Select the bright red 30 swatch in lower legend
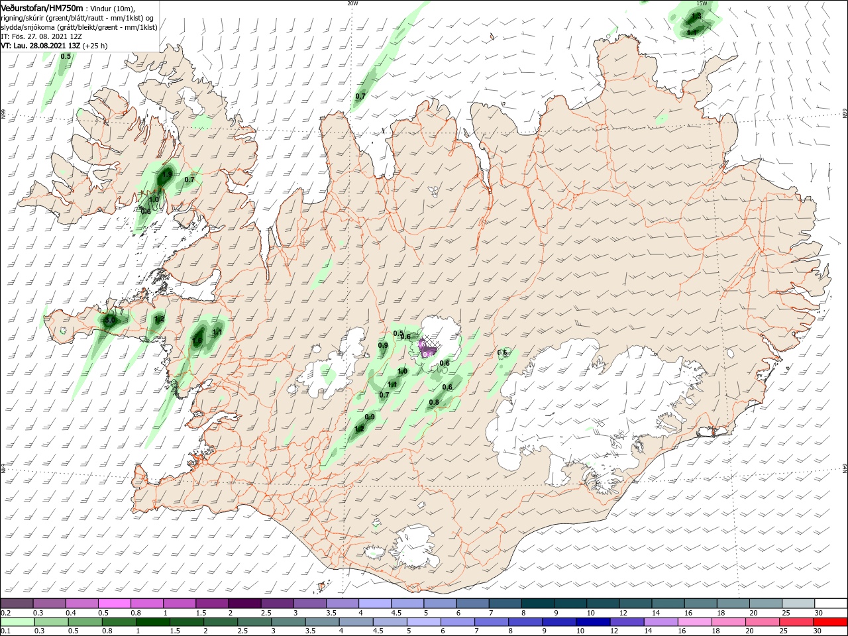Viewport: 848px width, 636px height. pos(831,622)
